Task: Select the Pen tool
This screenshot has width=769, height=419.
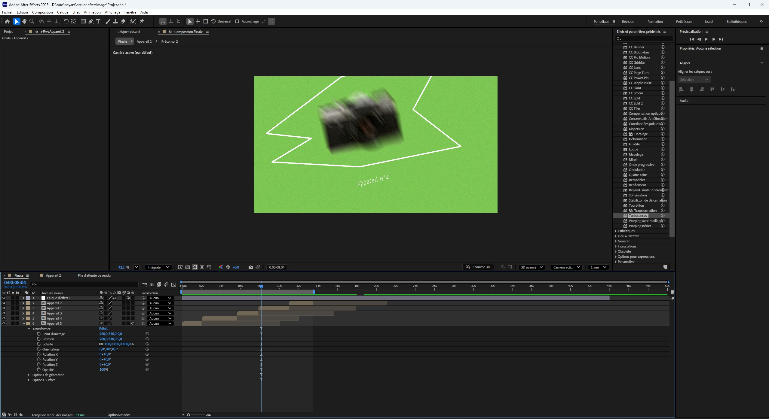Action: [x=91, y=21]
